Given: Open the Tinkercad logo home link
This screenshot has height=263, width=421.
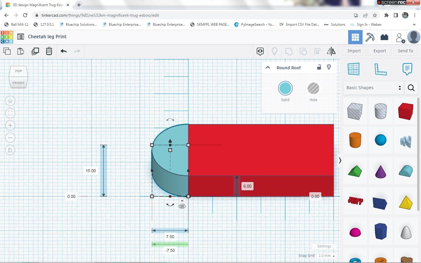Looking at the screenshot, I should pyautogui.click(x=7, y=37).
